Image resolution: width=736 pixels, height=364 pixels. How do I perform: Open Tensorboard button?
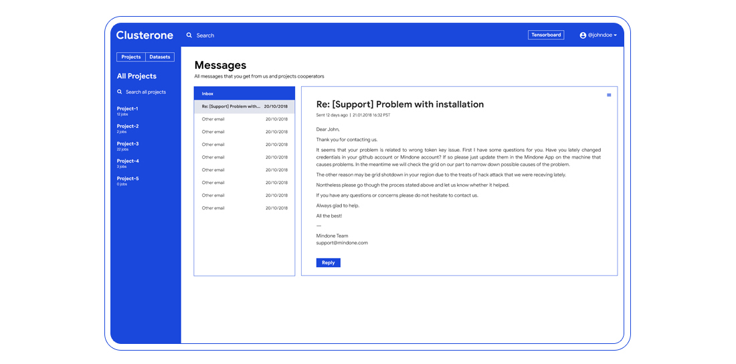[x=546, y=35]
